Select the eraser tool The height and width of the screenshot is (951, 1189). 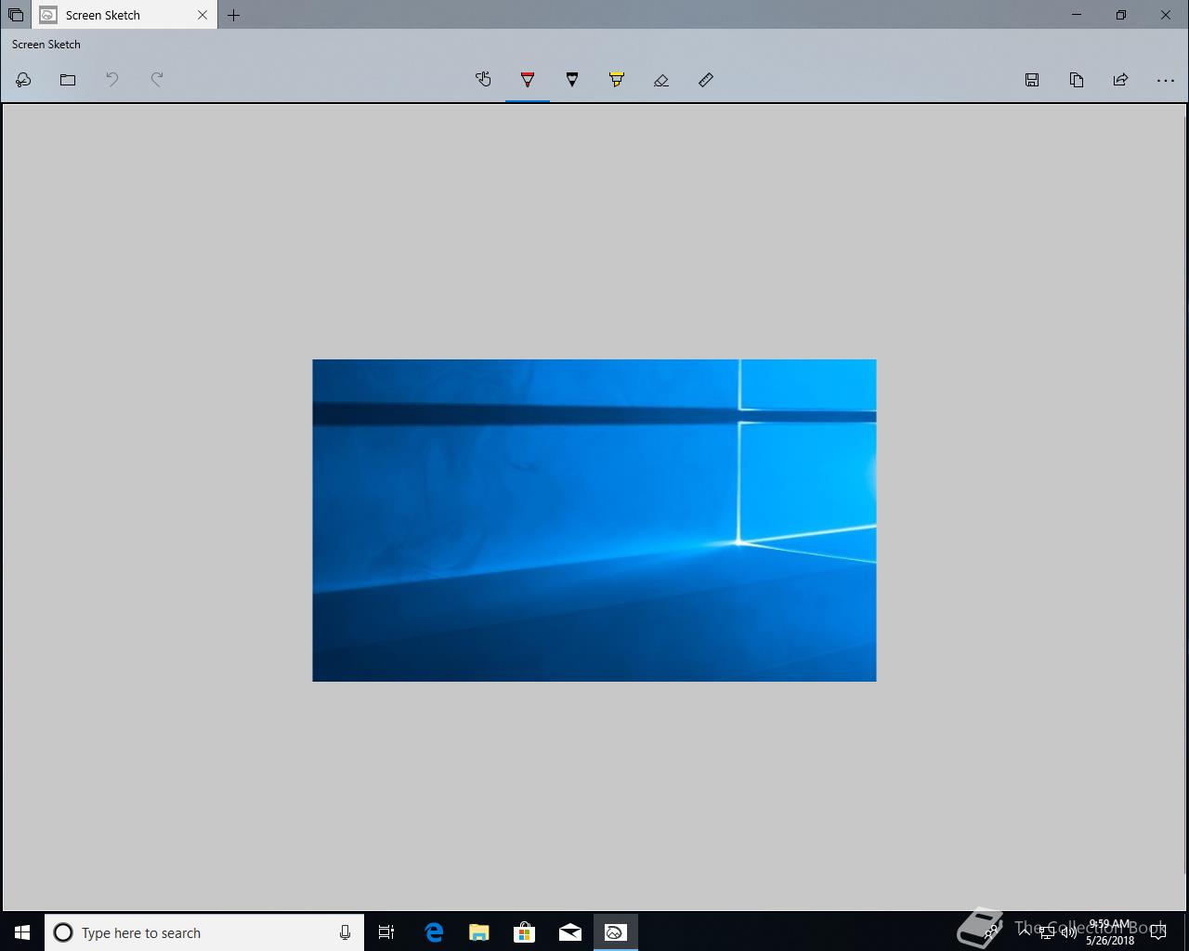(661, 80)
